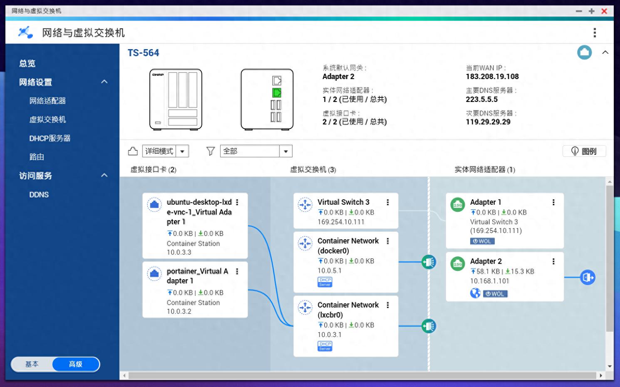Click the virtual adapter icon on ubuntu-desktop-lxd card
Viewport: 620px width, 387px height.
pos(154,204)
